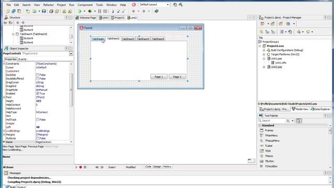Click the Run green arrow toolbar icon
The image size is (334, 188).
pyautogui.click(x=80, y=11)
